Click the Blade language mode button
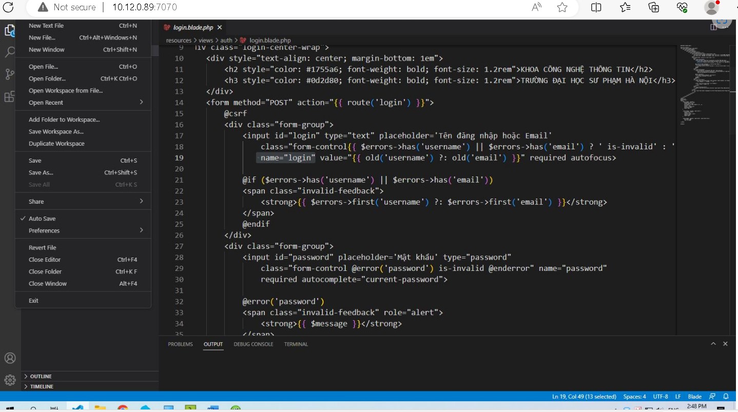The height and width of the screenshot is (412, 738). 694,397
